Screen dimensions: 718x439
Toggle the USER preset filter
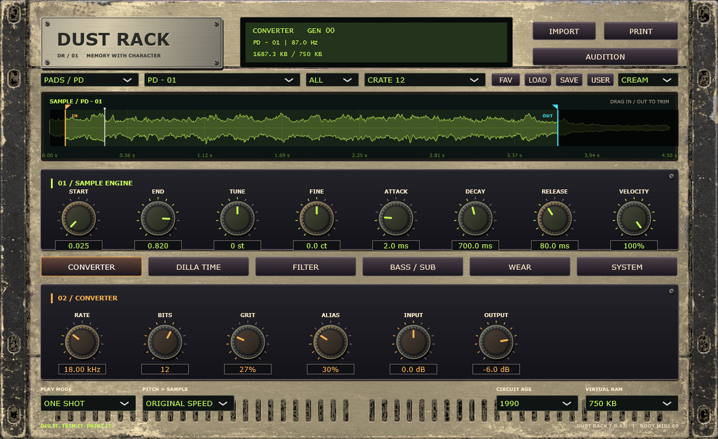(600, 80)
